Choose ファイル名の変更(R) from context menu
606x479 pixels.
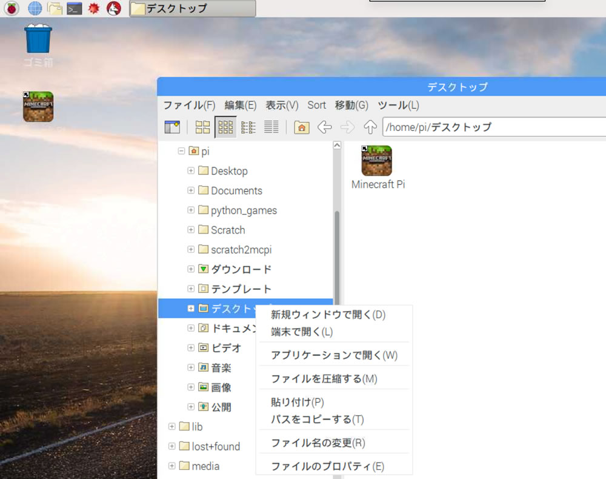coord(334,443)
